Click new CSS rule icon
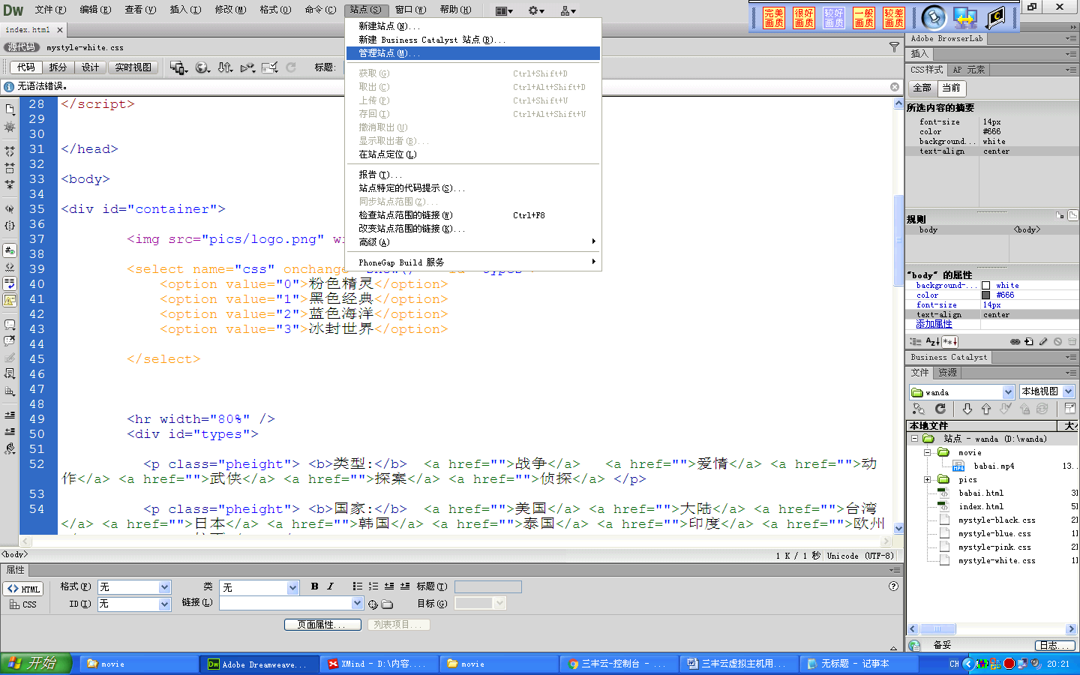Viewport: 1080px width, 675px height. pos(1029,341)
